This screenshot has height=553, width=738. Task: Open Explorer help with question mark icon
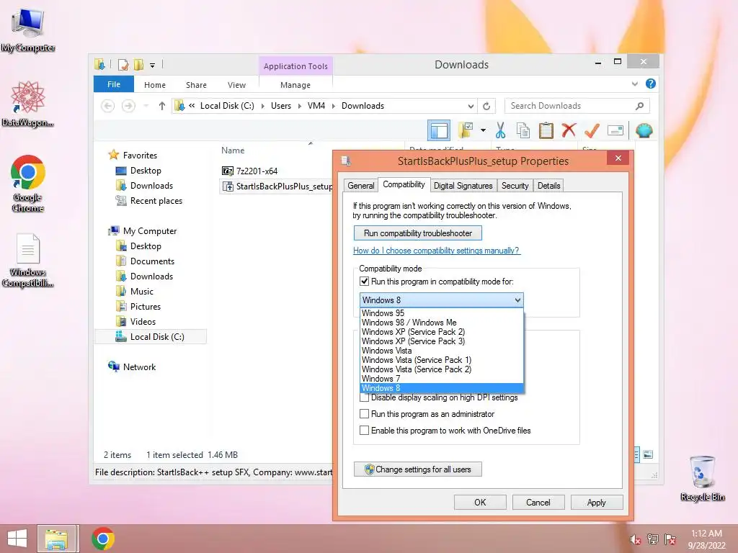[651, 84]
